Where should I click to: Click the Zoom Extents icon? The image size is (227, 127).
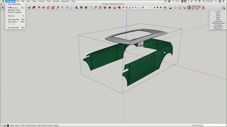100,7
